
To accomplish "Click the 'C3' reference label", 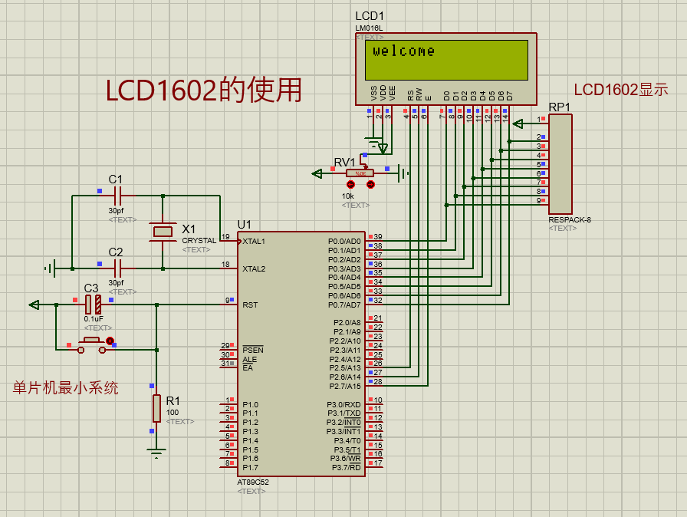I will (91, 288).
